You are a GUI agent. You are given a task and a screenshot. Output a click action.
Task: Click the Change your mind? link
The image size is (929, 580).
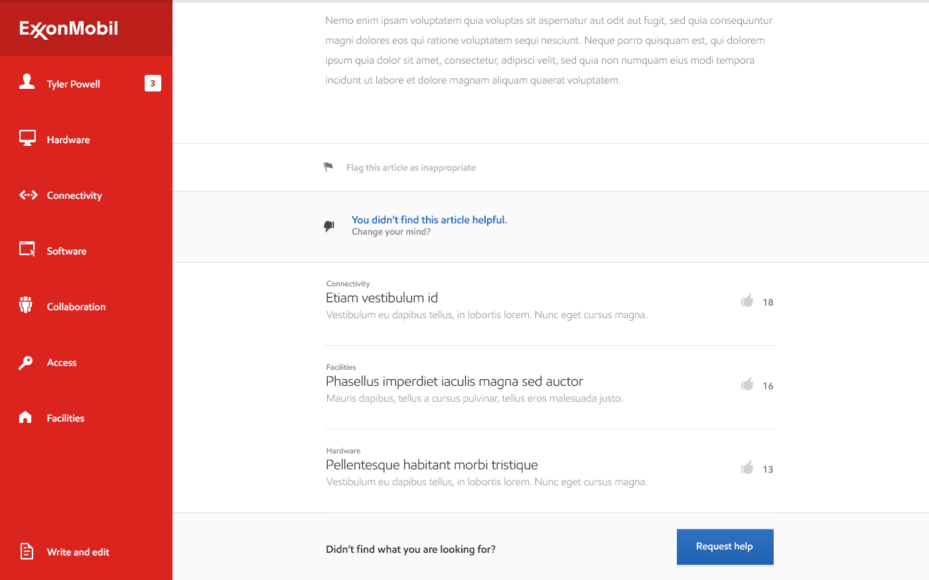tap(391, 232)
